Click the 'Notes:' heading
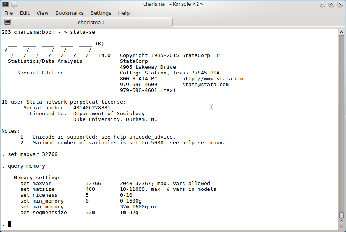This screenshot has width=346, height=232. (11, 131)
